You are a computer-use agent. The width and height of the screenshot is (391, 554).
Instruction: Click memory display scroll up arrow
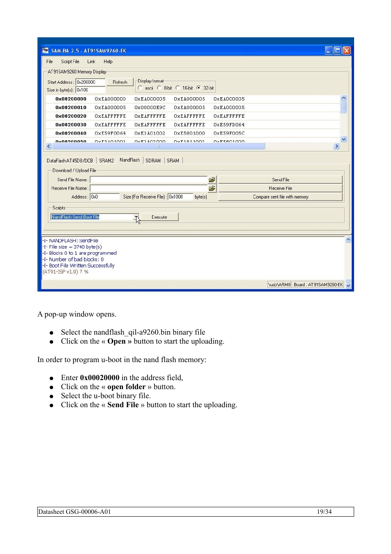pos(343,98)
